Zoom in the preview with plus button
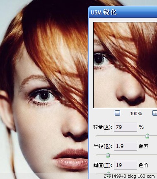Image resolution: width=157 pixels, height=179 pixels. (x=155, y=113)
